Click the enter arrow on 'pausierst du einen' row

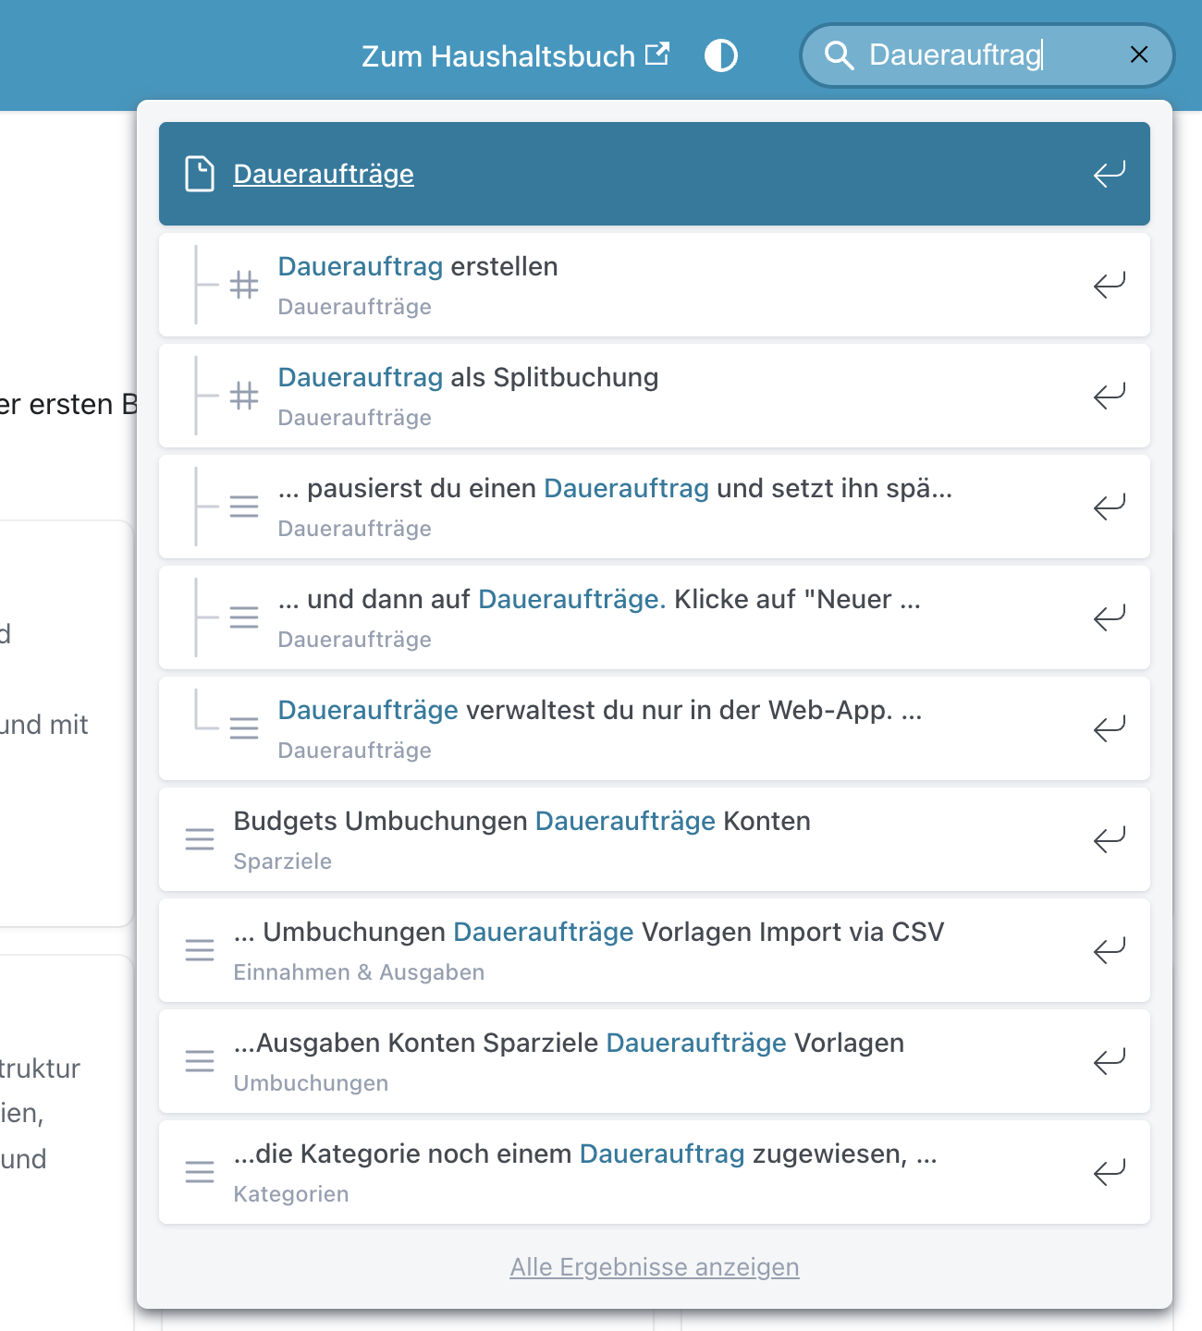tap(1110, 507)
